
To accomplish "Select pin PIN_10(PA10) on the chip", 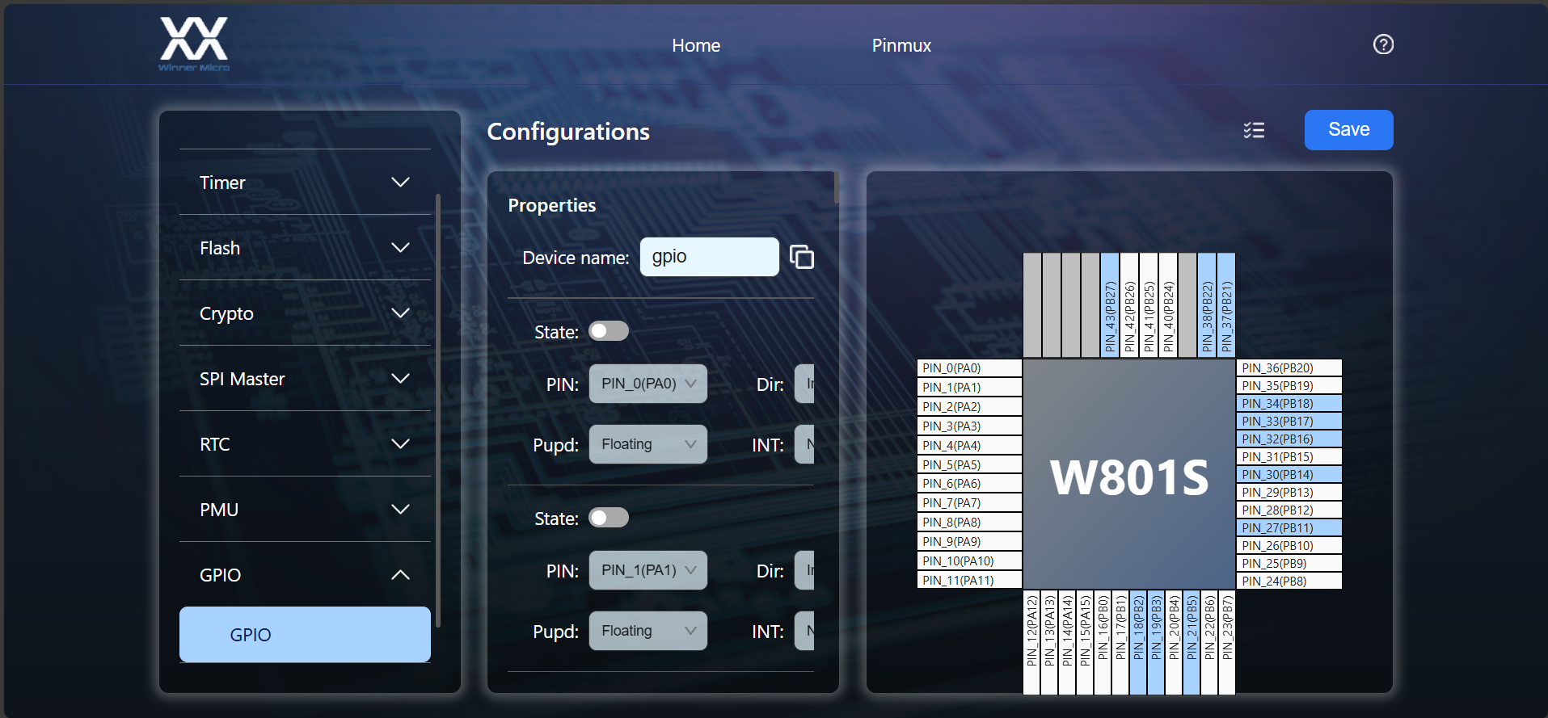I will click(969, 561).
